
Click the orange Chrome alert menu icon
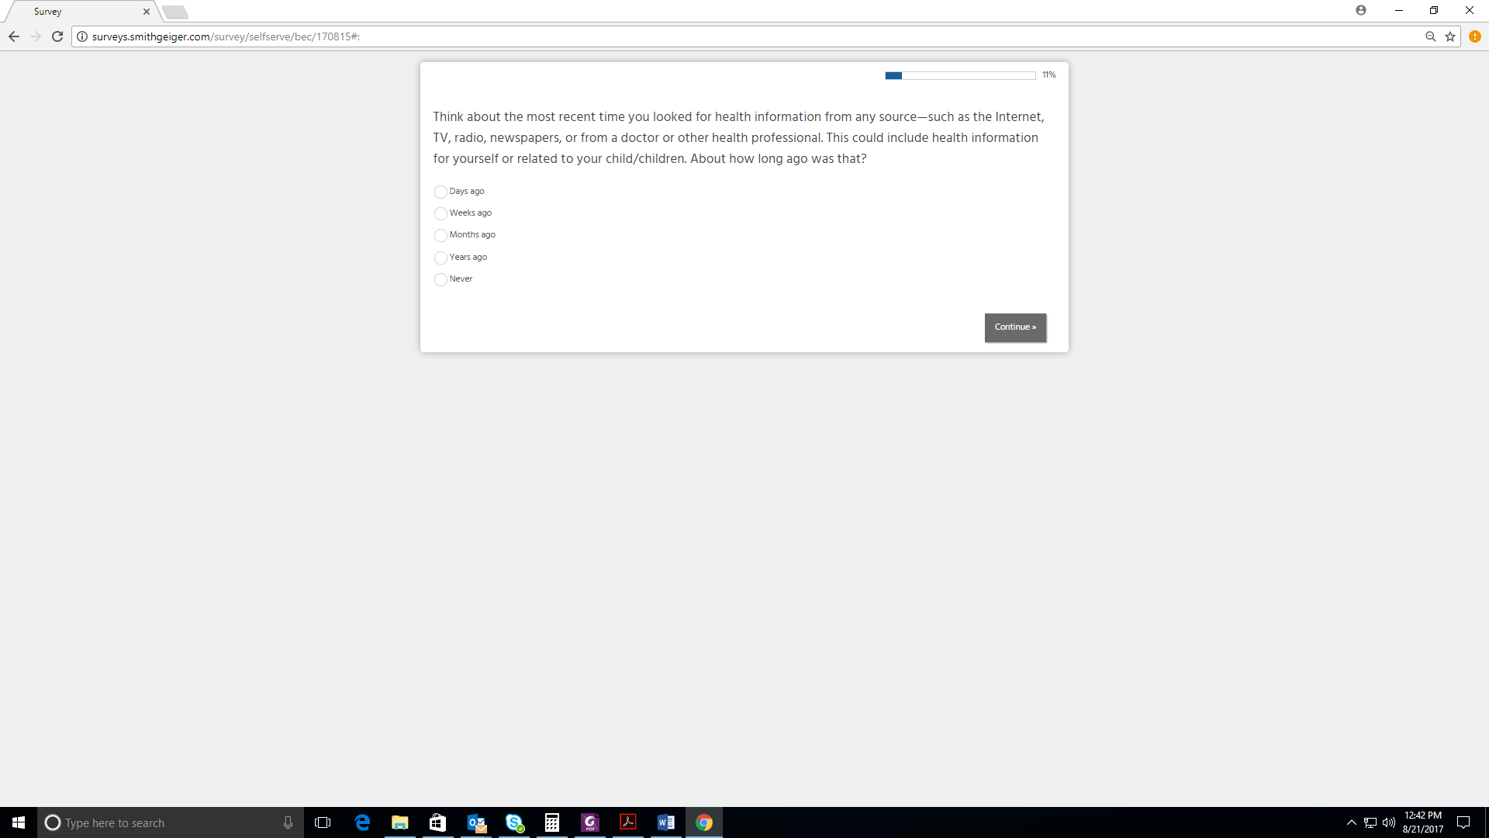1475,36
